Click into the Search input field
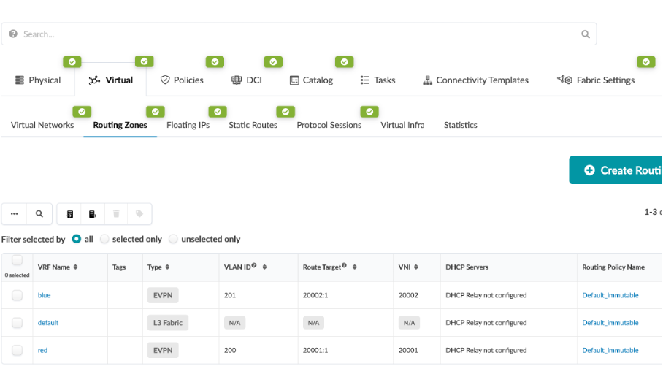The image size is (663, 377). click(x=292, y=34)
